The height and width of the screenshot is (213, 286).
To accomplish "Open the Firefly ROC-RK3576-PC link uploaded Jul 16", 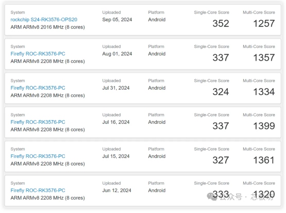I will click(38, 122).
